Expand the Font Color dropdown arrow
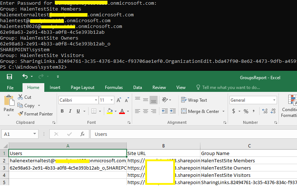The height and width of the screenshot is (187, 297). pos(128,111)
